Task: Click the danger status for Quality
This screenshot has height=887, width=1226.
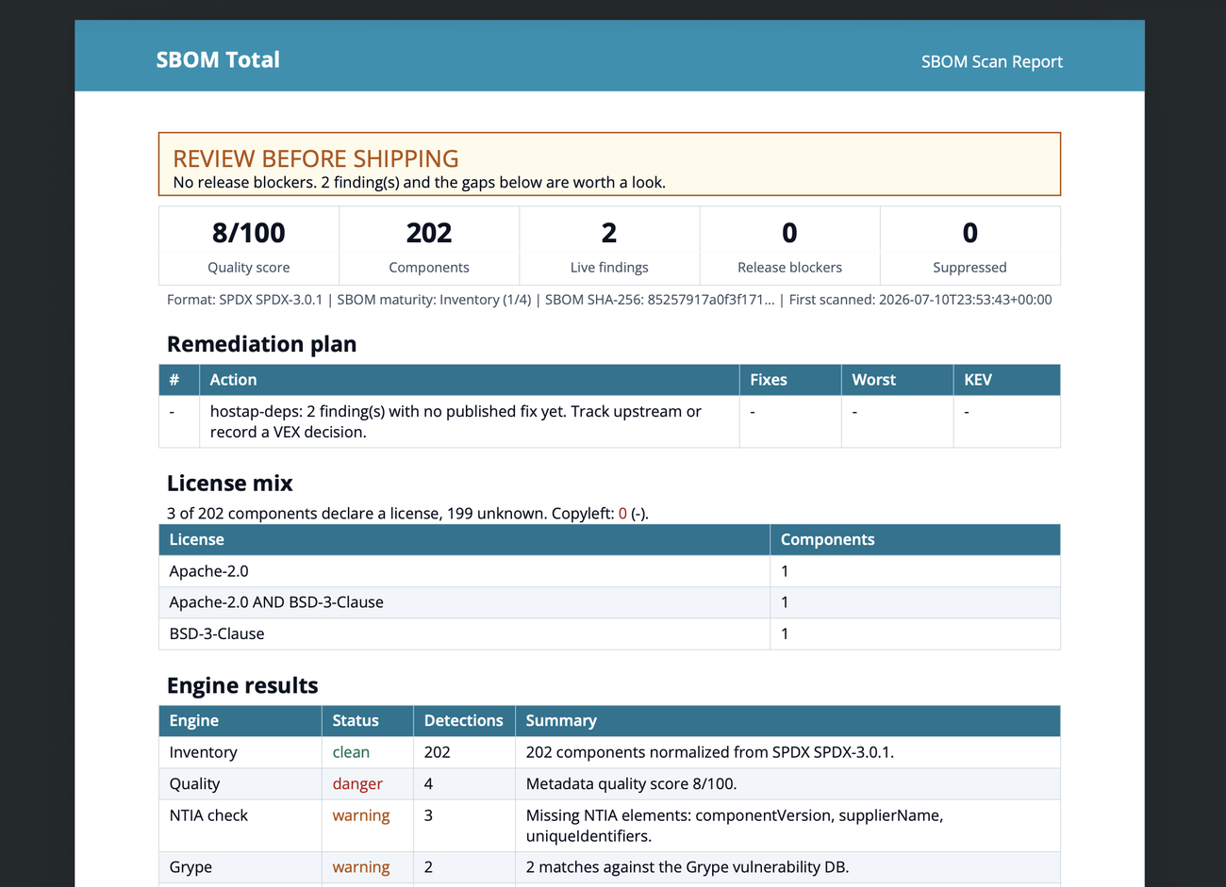Action: coord(357,784)
